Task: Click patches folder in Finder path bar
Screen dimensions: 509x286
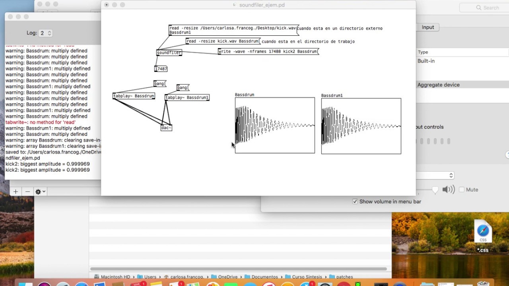Action: [341, 277]
